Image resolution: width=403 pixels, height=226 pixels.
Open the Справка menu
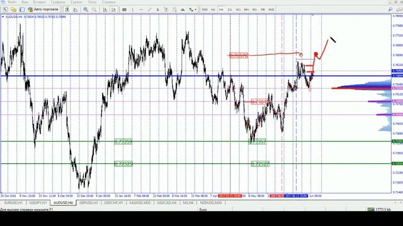[x=108, y=2]
